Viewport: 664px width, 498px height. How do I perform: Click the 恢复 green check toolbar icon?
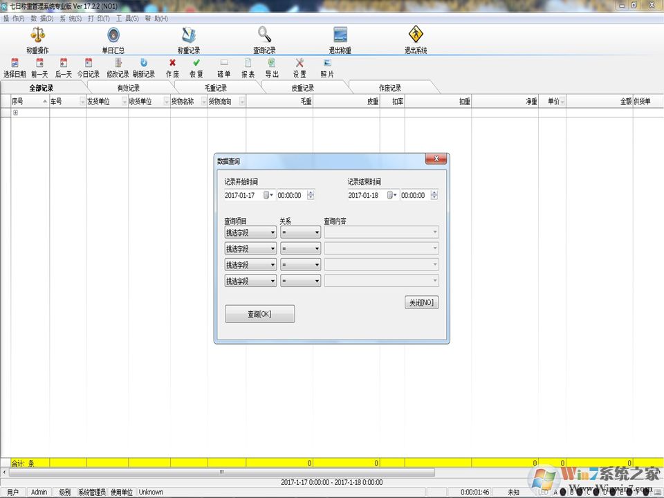pos(196,63)
